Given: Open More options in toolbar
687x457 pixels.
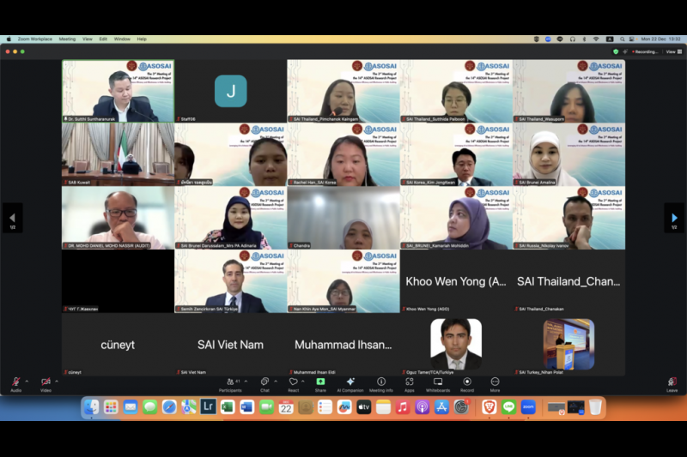Looking at the screenshot, I should pyautogui.click(x=495, y=383).
